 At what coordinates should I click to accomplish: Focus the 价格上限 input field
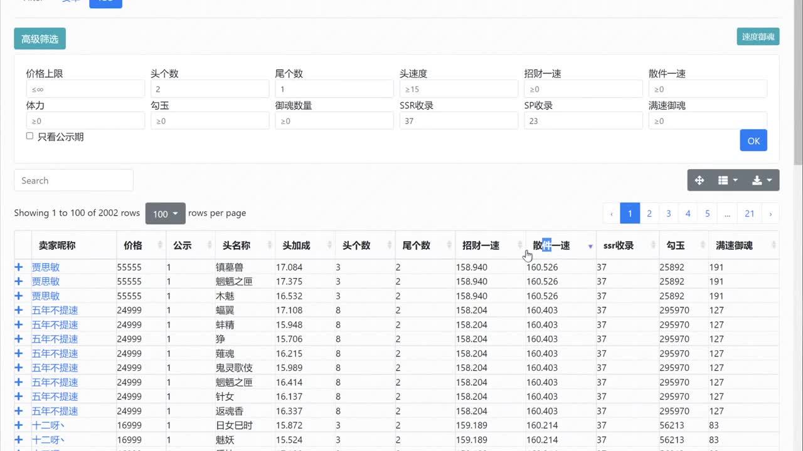[85, 89]
